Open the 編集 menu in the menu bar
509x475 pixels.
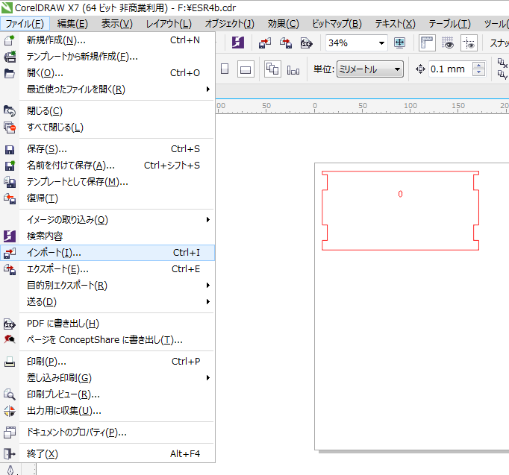pyautogui.click(x=72, y=24)
